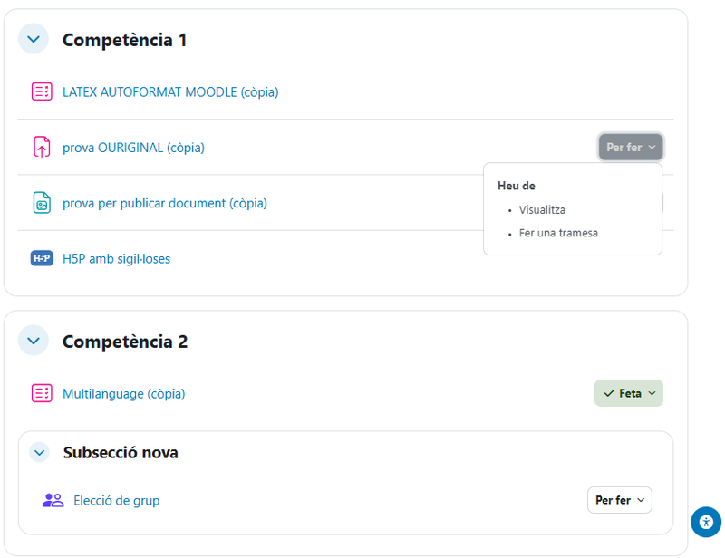Open LATEX AUTOFORMAT MOODLE (còpia) link
This screenshot has height=558, width=725.
coord(170,91)
